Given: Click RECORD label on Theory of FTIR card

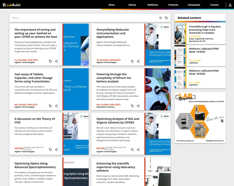Looking at the screenshot, I should point(19,148).
